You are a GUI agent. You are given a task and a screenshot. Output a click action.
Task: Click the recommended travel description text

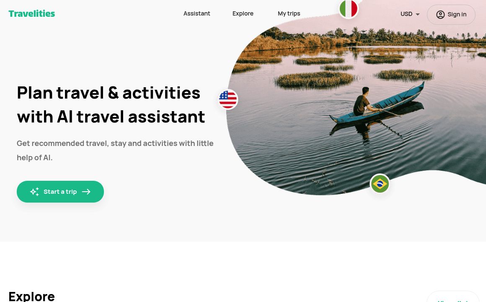click(115, 151)
